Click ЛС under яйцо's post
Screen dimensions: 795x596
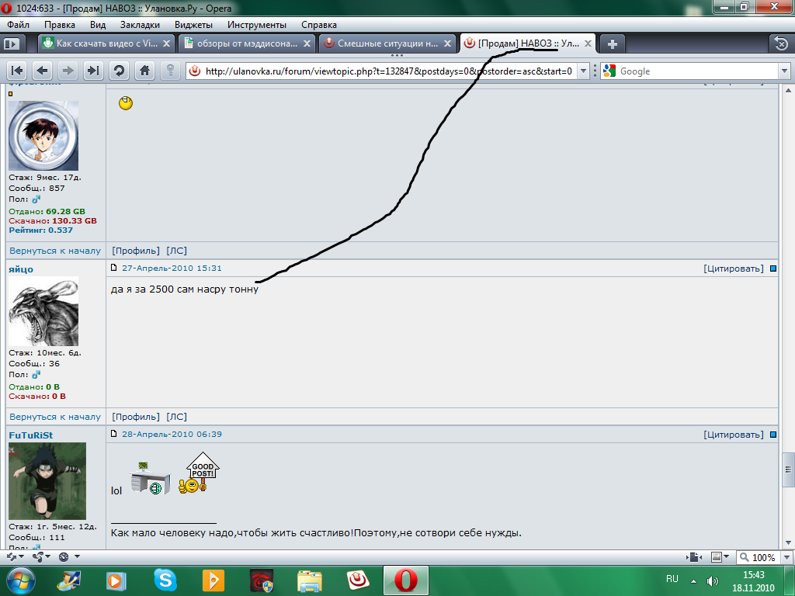coord(176,417)
